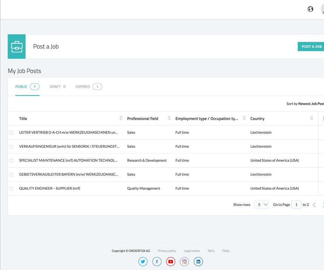Viewport: 324px width, 270px height.
Task: Click Full time cell in SPECIALIST MAINTENANCE row
Action: click(182, 160)
